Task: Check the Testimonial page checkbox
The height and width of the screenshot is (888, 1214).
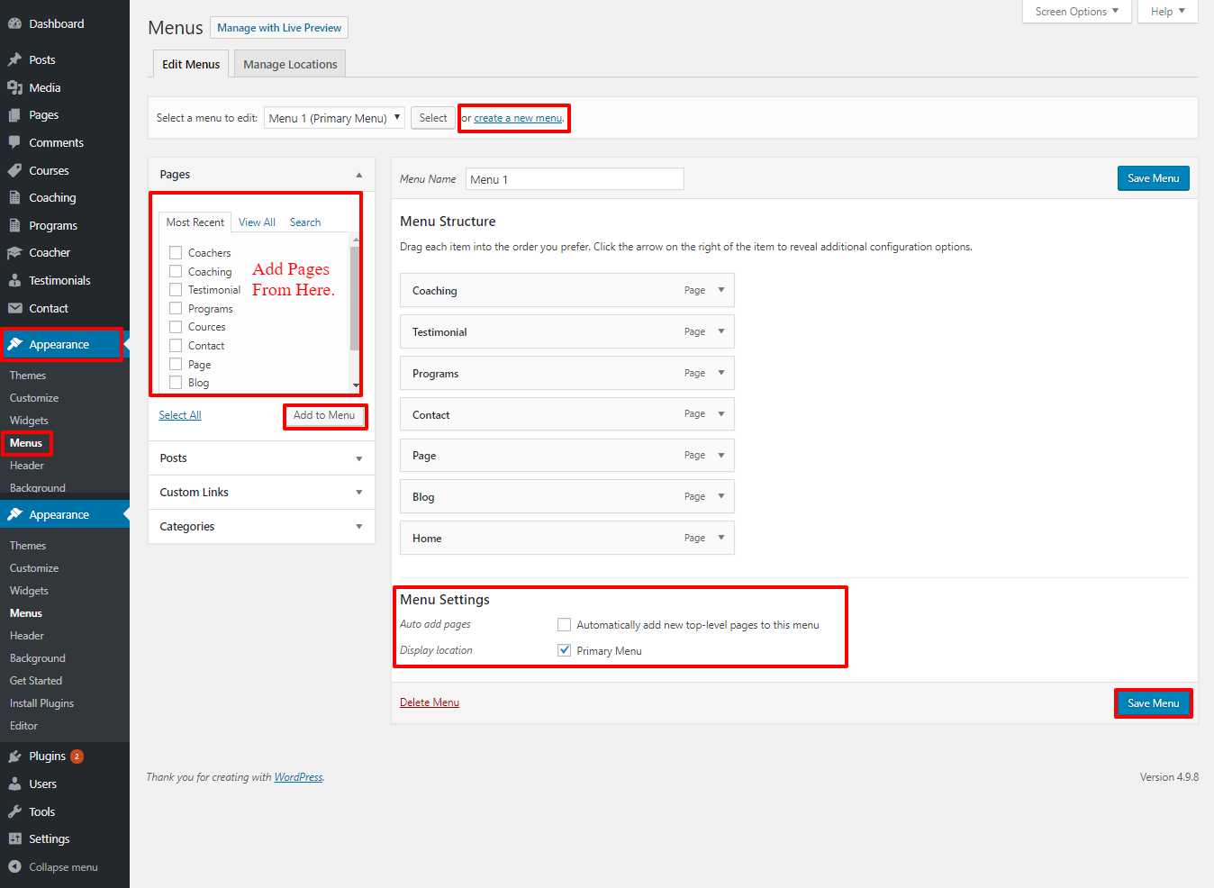Action: [x=176, y=290]
